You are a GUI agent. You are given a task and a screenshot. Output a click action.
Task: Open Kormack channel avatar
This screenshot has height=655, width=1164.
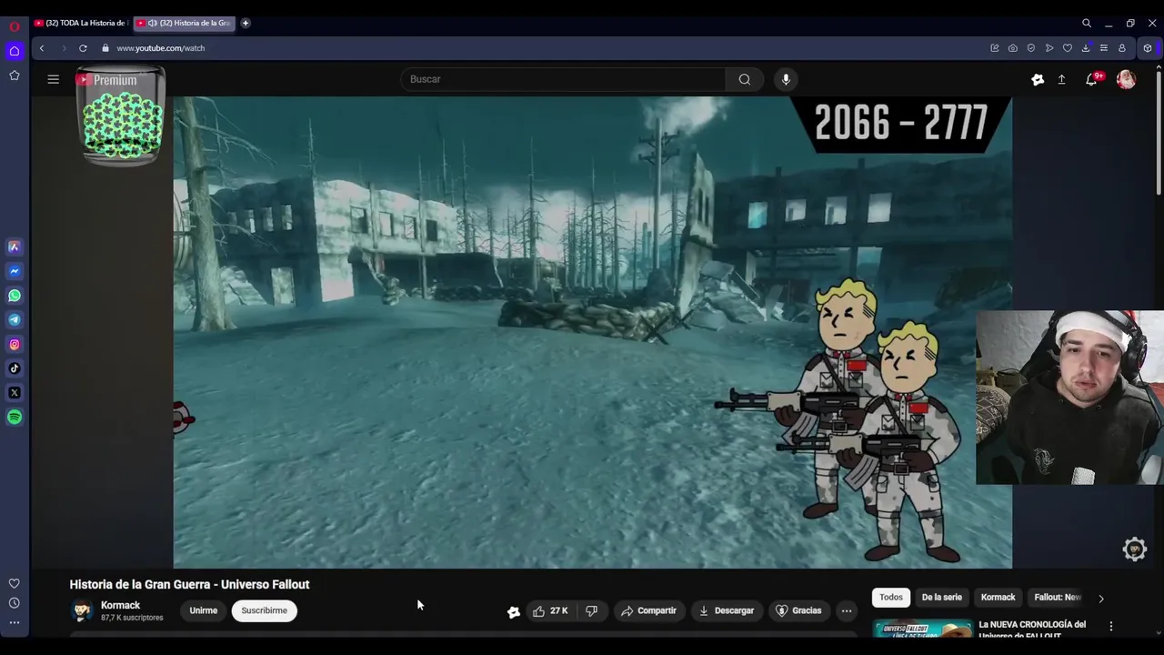tap(82, 610)
